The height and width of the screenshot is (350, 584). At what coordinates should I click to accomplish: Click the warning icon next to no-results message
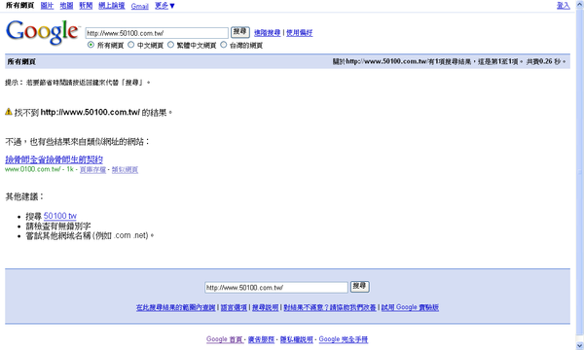(x=9, y=112)
